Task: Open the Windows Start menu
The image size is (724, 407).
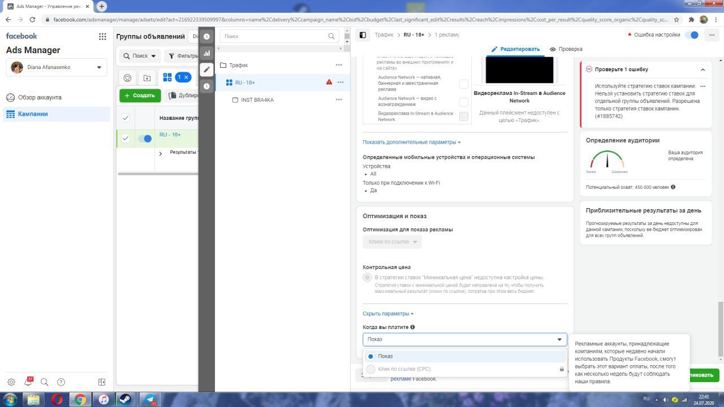Action: (x=10, y=399)
